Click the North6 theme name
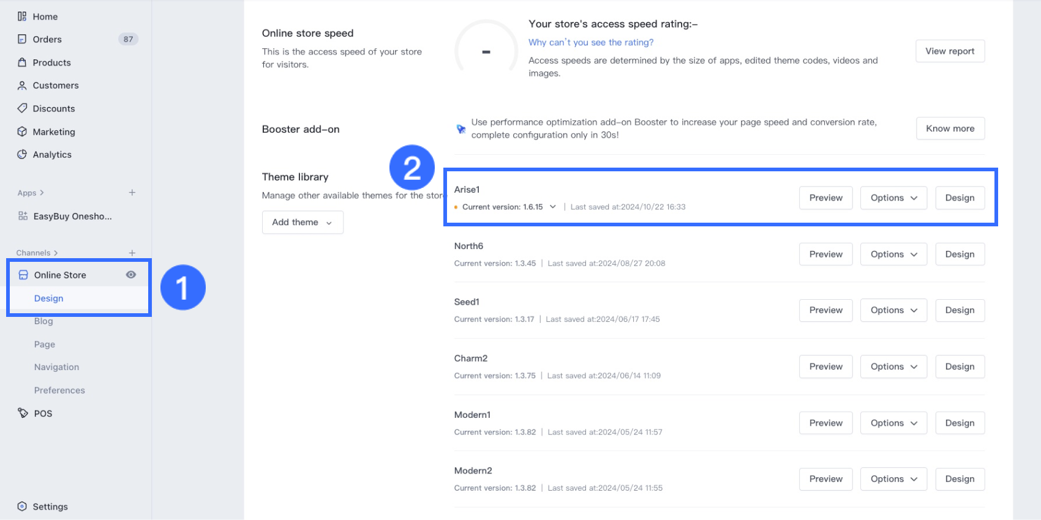 point(468,246)
